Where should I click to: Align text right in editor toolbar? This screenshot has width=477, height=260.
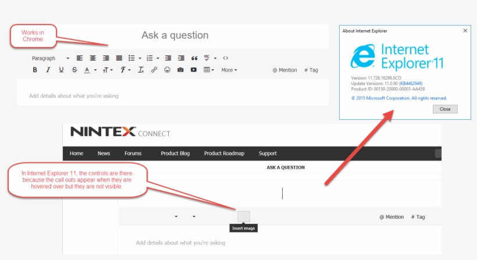pos(106,58)
